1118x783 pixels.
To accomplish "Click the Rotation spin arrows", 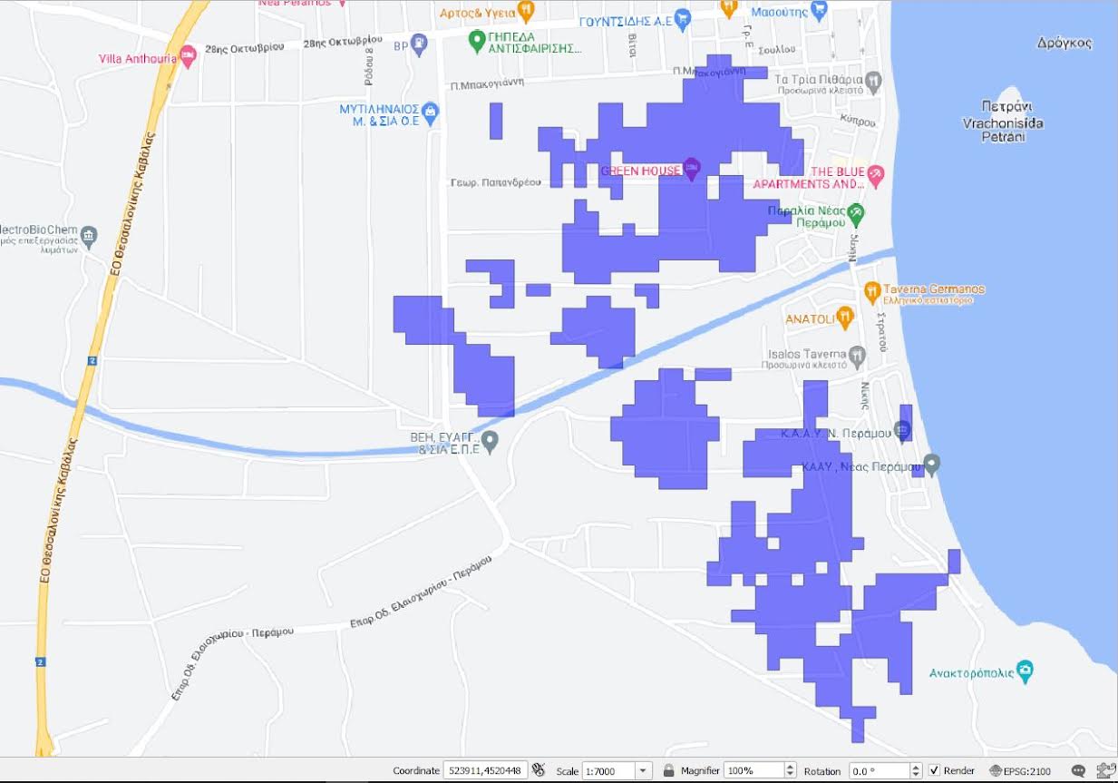I will click(916, 770).
